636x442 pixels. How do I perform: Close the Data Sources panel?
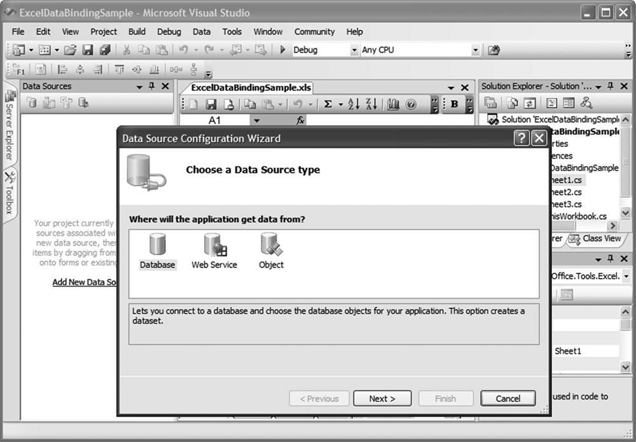point(165,86)
